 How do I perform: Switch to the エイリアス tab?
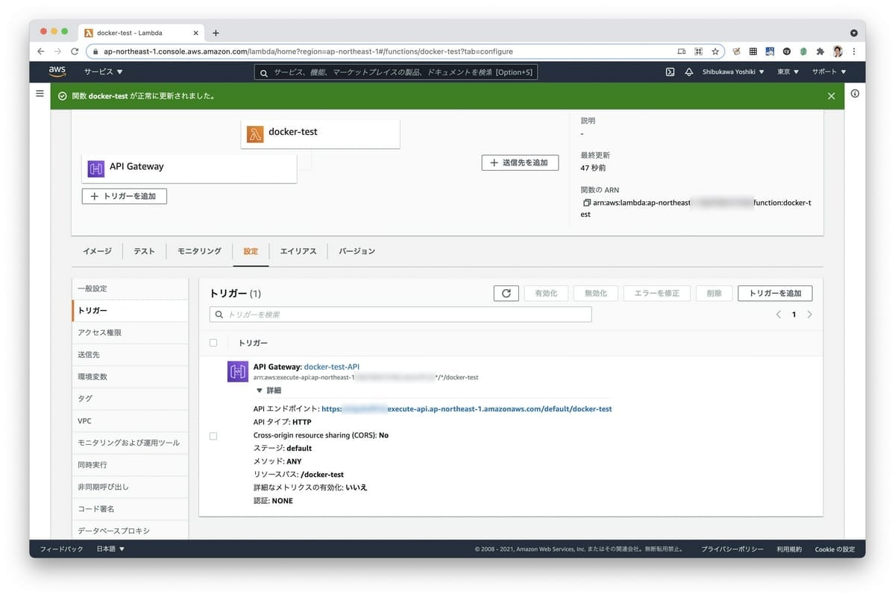[x=298, y=251]
